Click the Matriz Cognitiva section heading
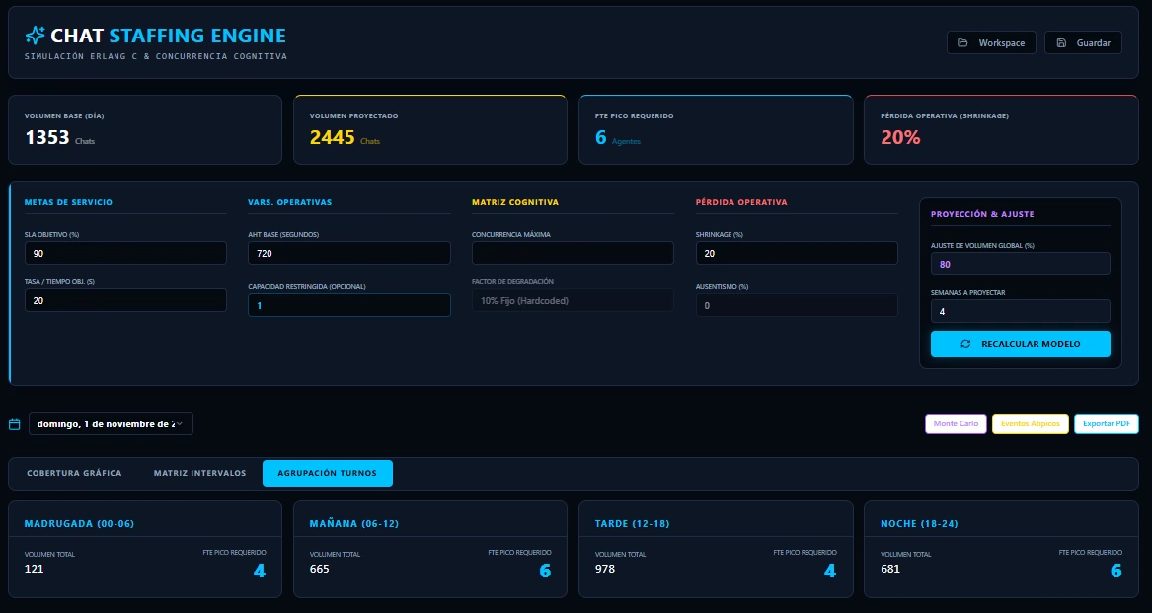Viewport: 1152px width, 613px height. [x=515, y=202]
